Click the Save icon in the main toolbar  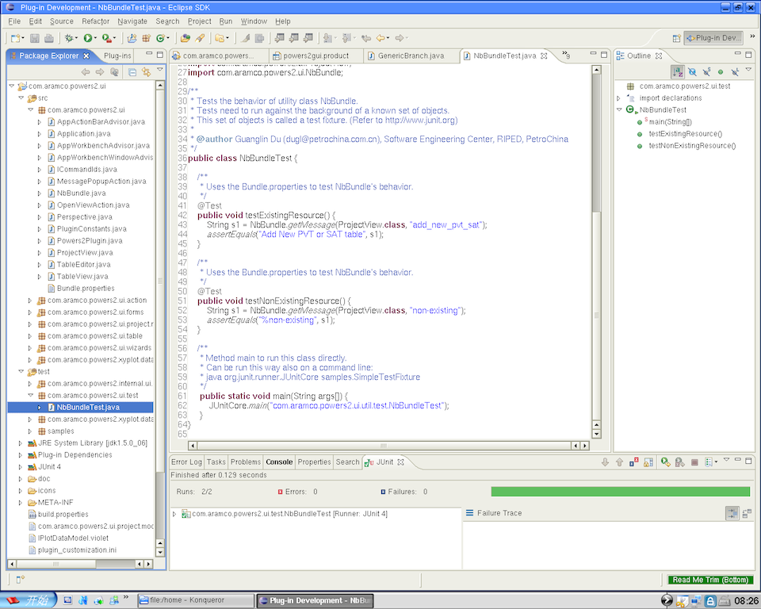33,37
